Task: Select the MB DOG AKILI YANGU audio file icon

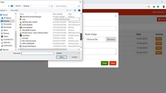Action: click(21, 22)
